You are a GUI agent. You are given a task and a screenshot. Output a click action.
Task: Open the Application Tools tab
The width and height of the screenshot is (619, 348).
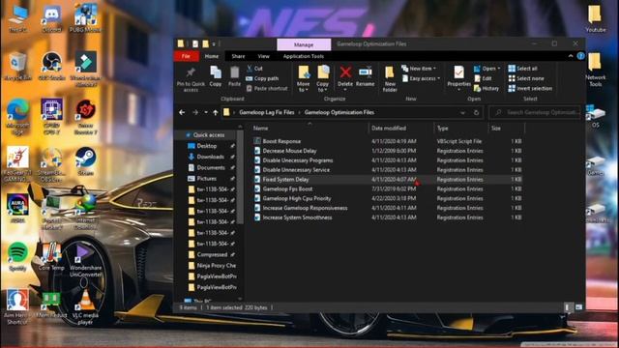tap(303, 56)
